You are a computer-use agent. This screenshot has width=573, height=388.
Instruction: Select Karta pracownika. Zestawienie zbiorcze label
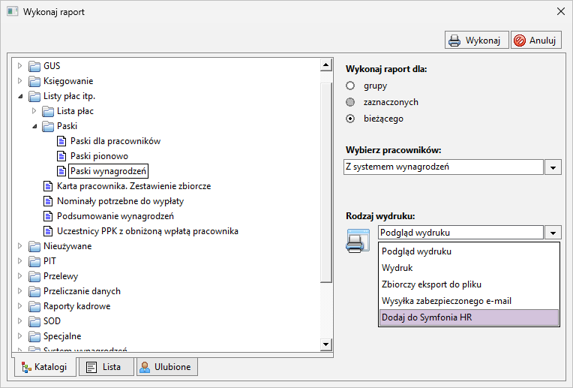tap(133, 186)
